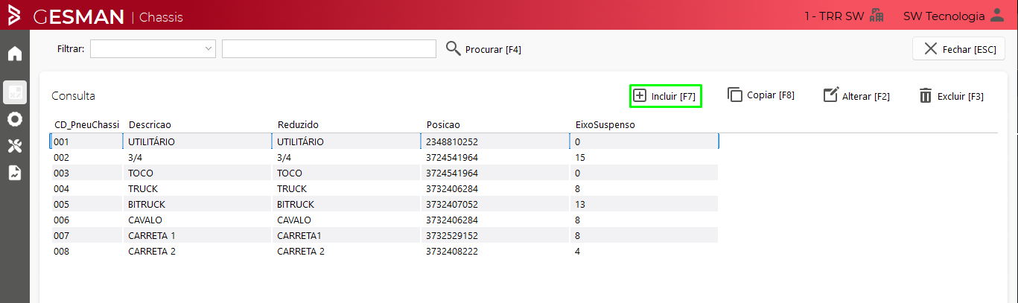
Task: Expand the Filtrar dropdown
Action: tap(208, 49)
